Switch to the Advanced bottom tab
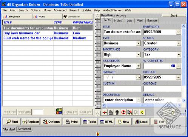Viewport: 188px width, 137px height. pos(24,129)
